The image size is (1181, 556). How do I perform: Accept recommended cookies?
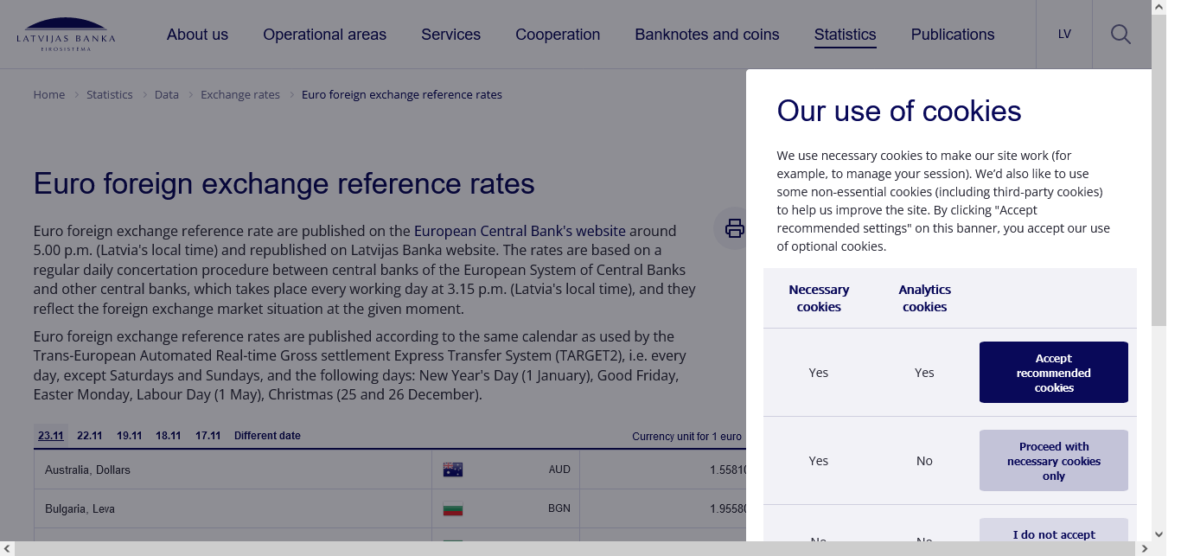(x=1053, y=373)
